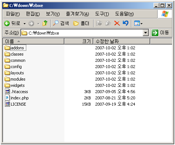
Task: Select the layouts folder icon
Action: [7, 72]
